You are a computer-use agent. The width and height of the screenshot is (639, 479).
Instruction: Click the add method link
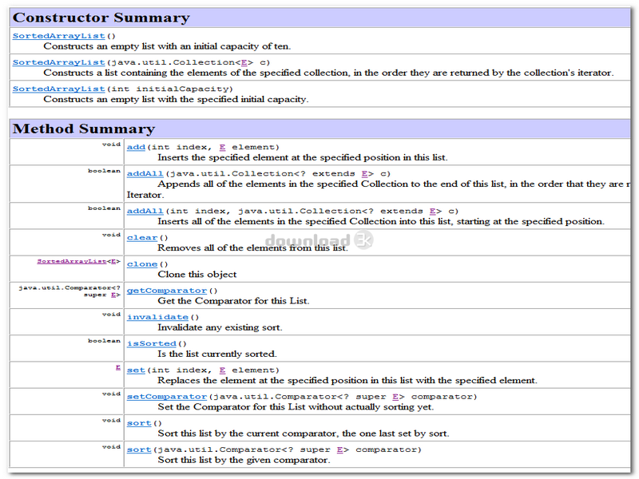(136, 147)
